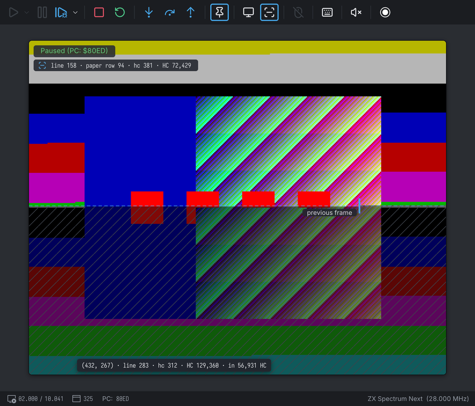Stop the machine with red square

[99, 12]
